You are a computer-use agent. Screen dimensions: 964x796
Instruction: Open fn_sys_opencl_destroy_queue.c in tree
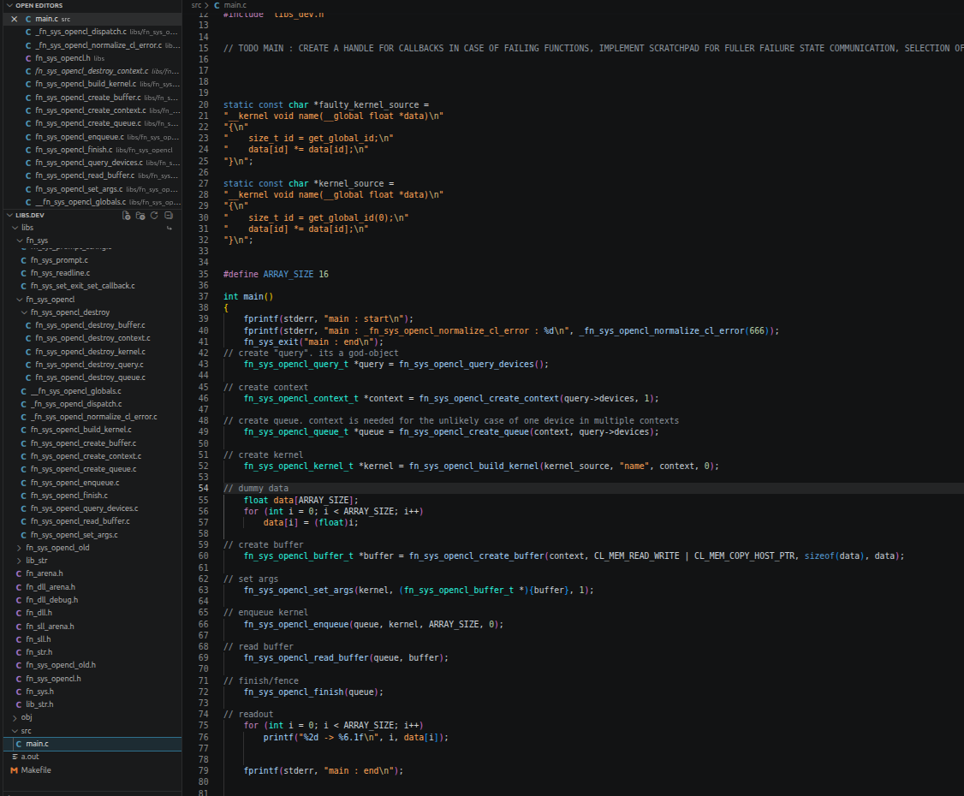(92, 378)
